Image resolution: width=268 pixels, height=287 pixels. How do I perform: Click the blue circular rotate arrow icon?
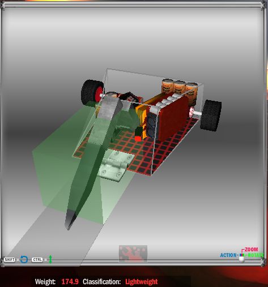click(x=24, y=259)
